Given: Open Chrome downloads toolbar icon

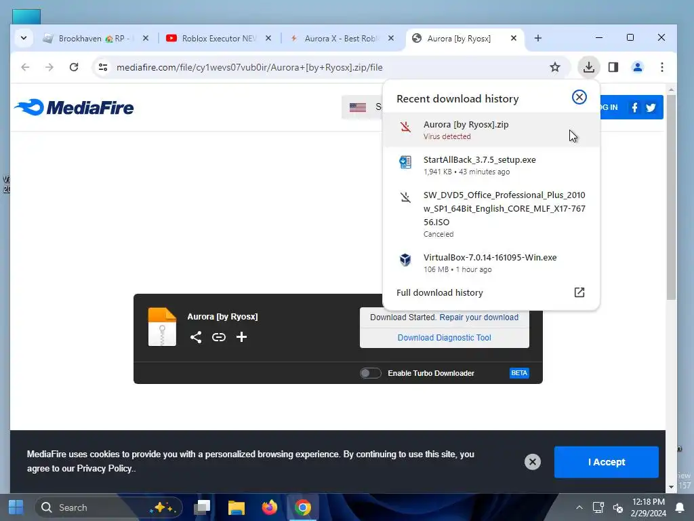Looking at the screenshot, I should click(x=588, y=67).
